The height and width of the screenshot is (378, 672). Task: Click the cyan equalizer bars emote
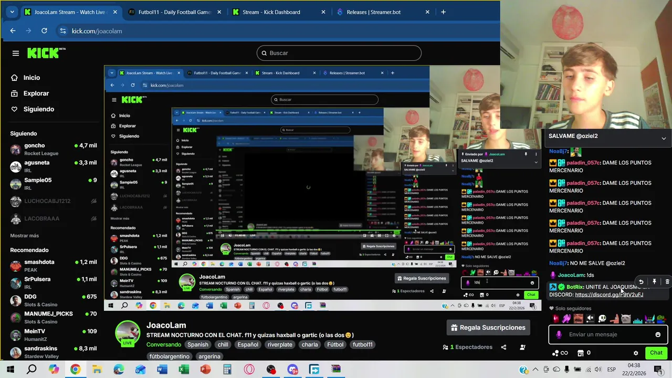pos(638,319)
